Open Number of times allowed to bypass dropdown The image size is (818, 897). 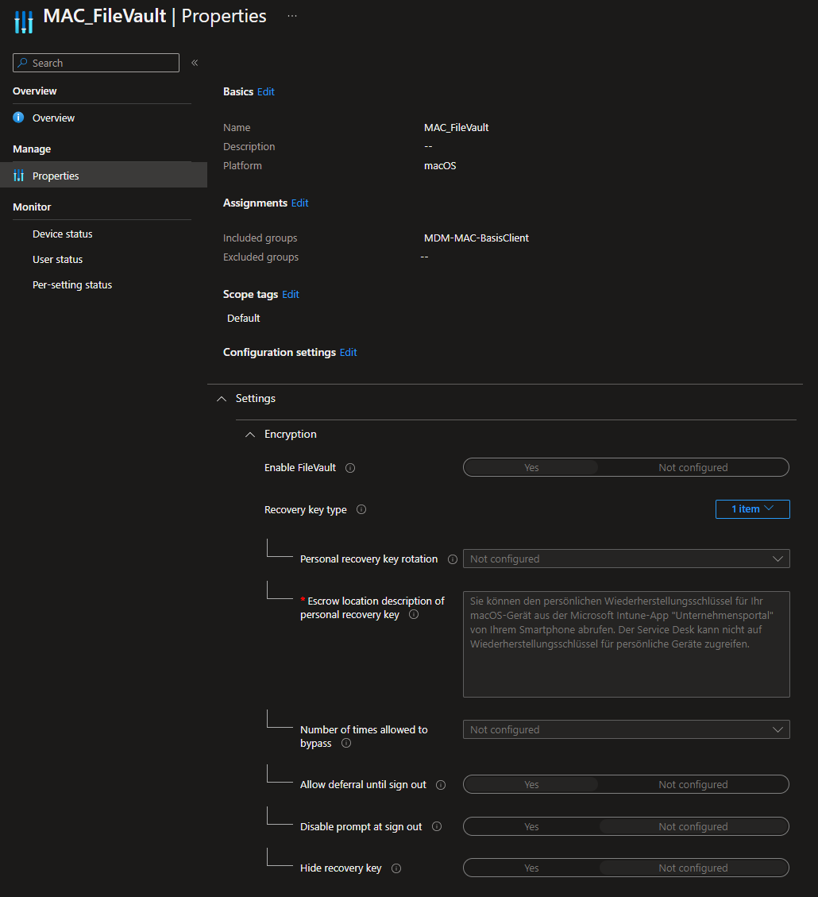(x=626, y=730)
